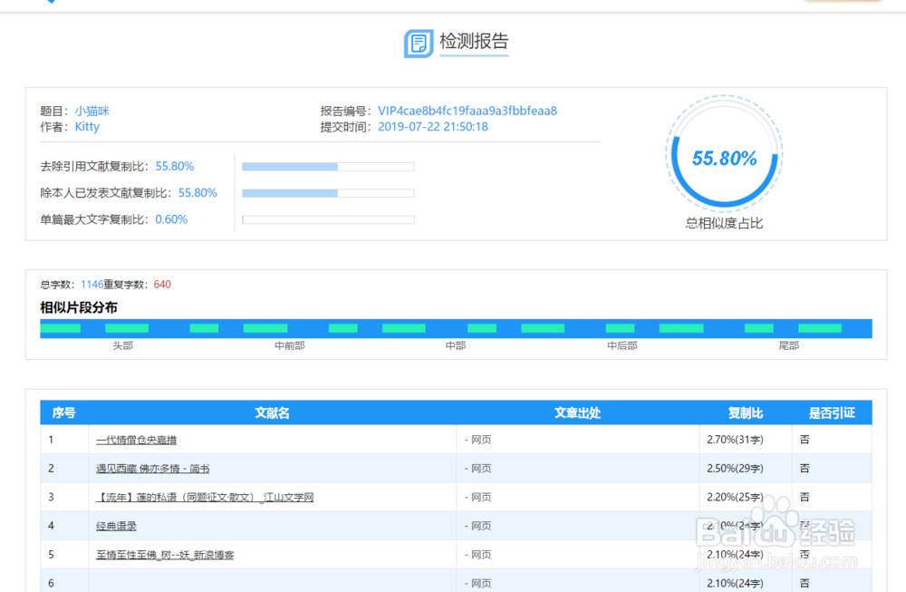Viewport: 906px width, 592px height.
Task: Click the 检测报告 document icon
Action: [419, 44]
